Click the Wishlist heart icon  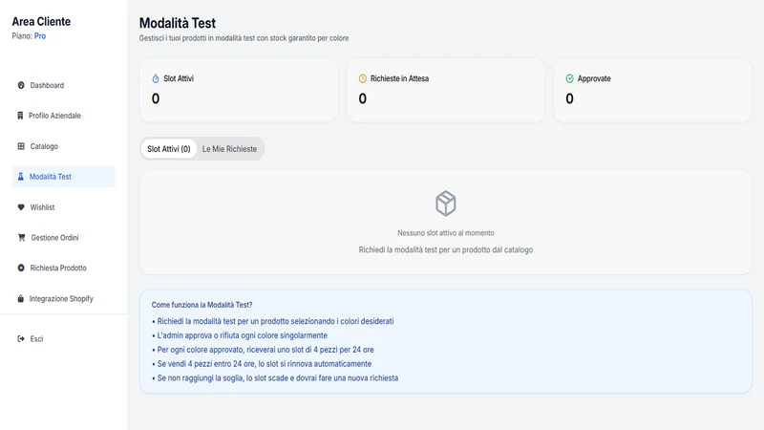[21, 207]
